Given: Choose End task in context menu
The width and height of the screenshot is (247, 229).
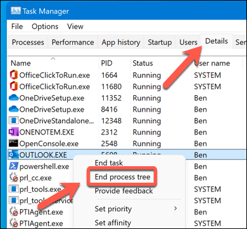Looking at the screenshot, I should click(109, 163).
